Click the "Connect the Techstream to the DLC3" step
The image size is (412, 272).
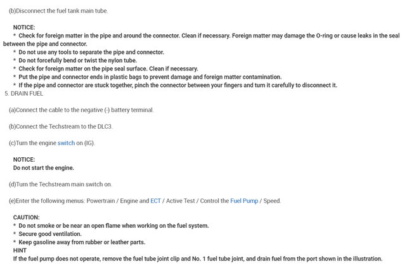[x=61, y=127]
